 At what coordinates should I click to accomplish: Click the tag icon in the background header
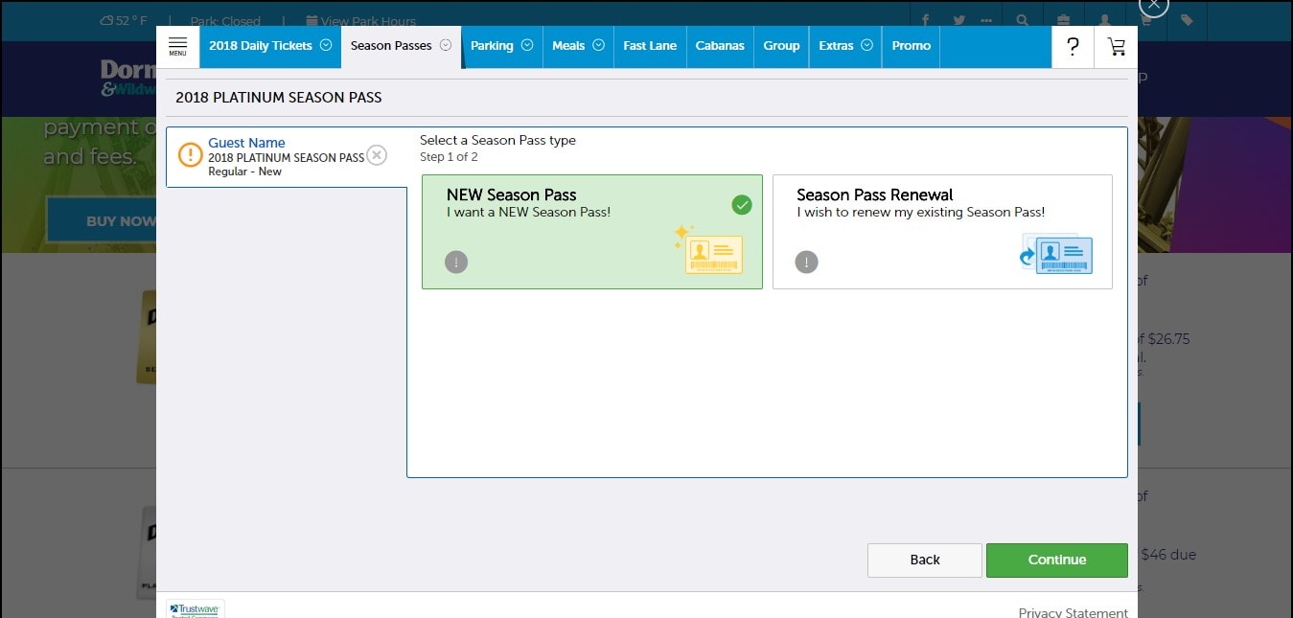tap(1187, 20)
